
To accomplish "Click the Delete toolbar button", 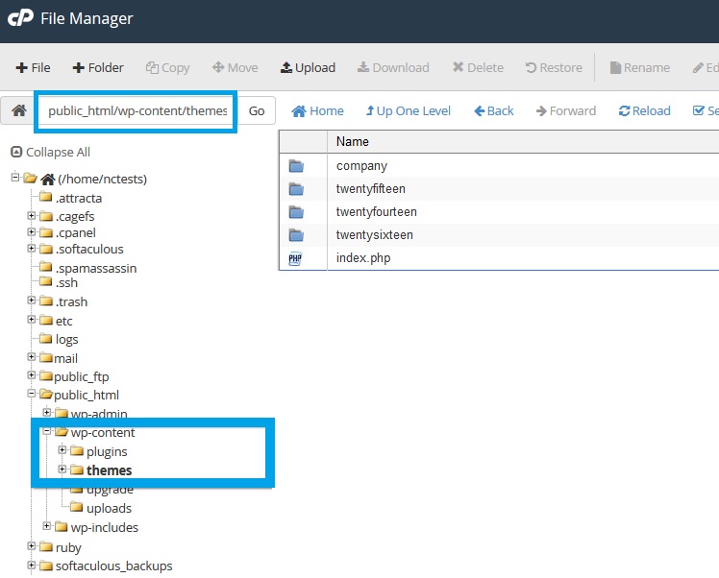I will tap(478, 68).
